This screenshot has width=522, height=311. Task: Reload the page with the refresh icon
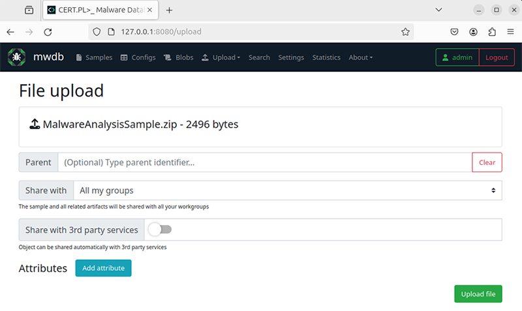point(48,32)
